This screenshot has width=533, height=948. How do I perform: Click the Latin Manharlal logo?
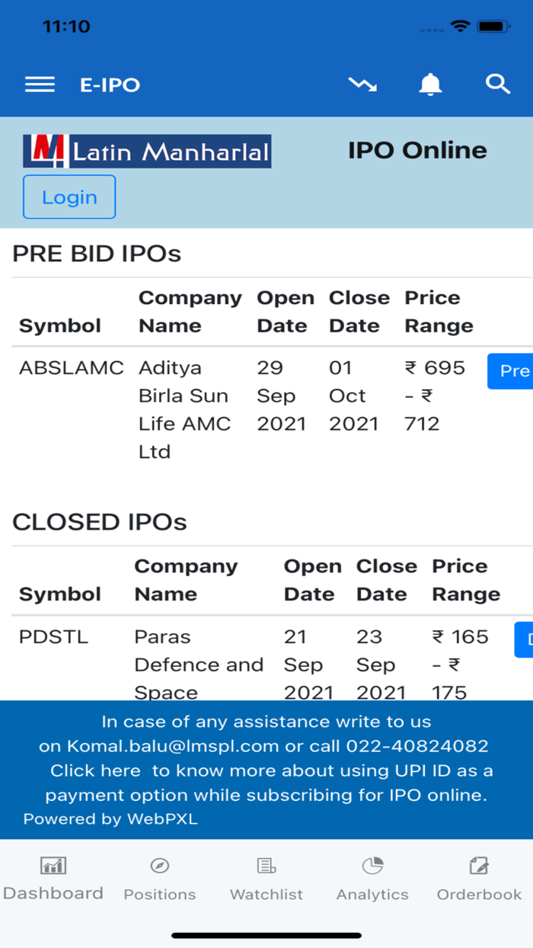pos(147,151)
